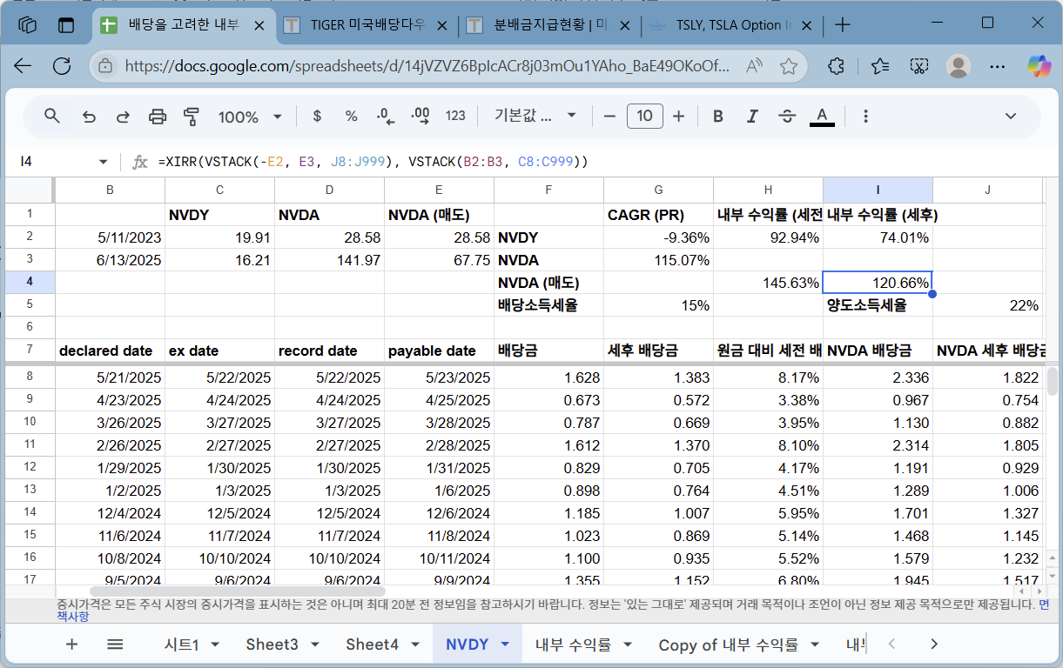The width and height of the screenshot is (1063, 668).
Task: Switch to 분배금지급현황 browser tab
Action: 549,25
